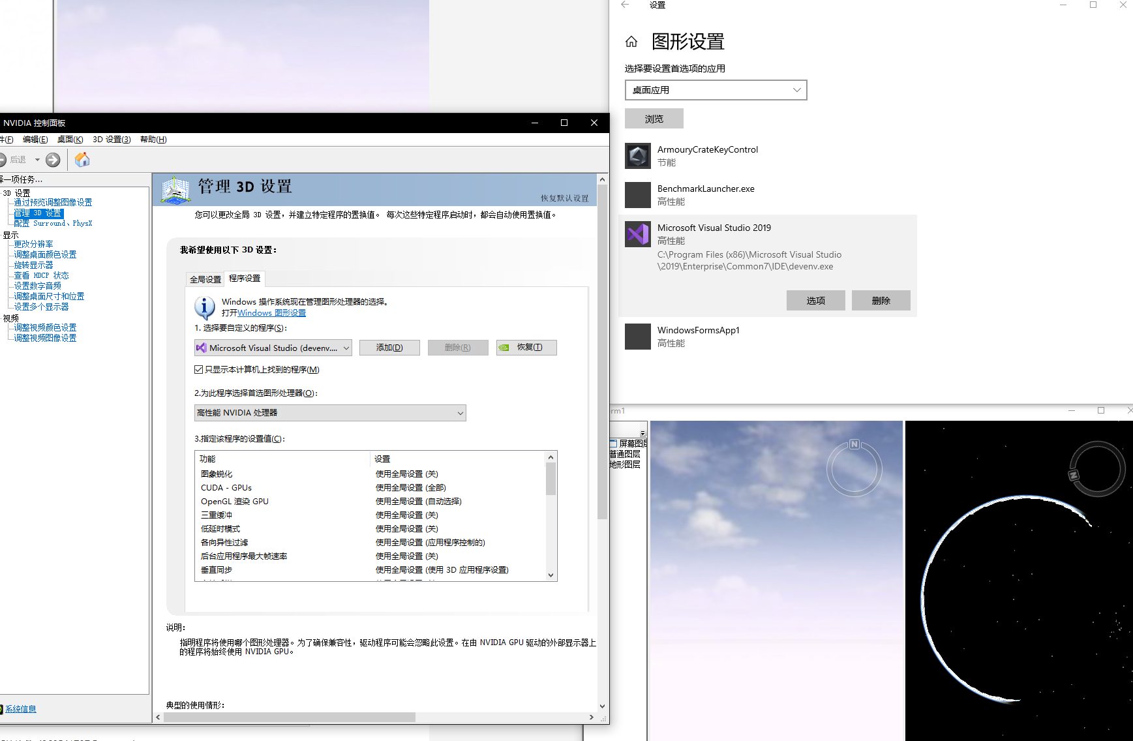
Task: Click the 恢复默认设置 link
Action: (x=564, y=198)
